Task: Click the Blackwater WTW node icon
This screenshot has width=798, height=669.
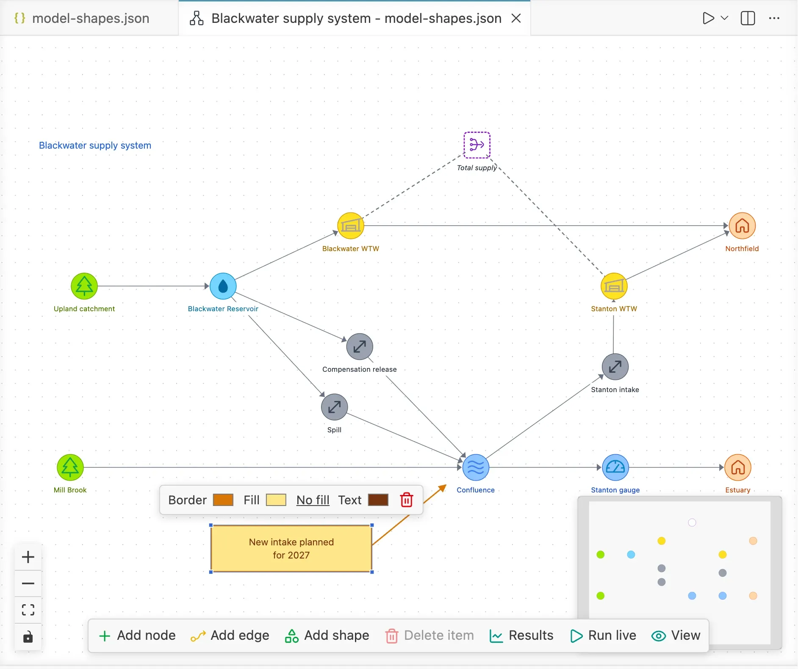Action: (x=351, y=226)
